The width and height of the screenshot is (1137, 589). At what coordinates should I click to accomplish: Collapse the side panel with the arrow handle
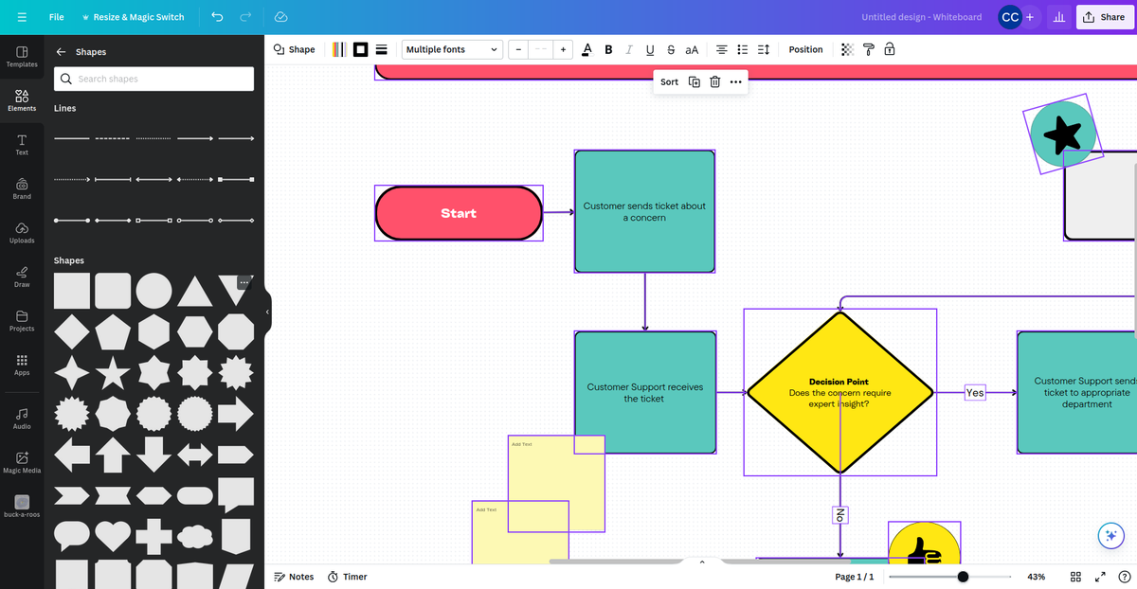coord(267,312)
